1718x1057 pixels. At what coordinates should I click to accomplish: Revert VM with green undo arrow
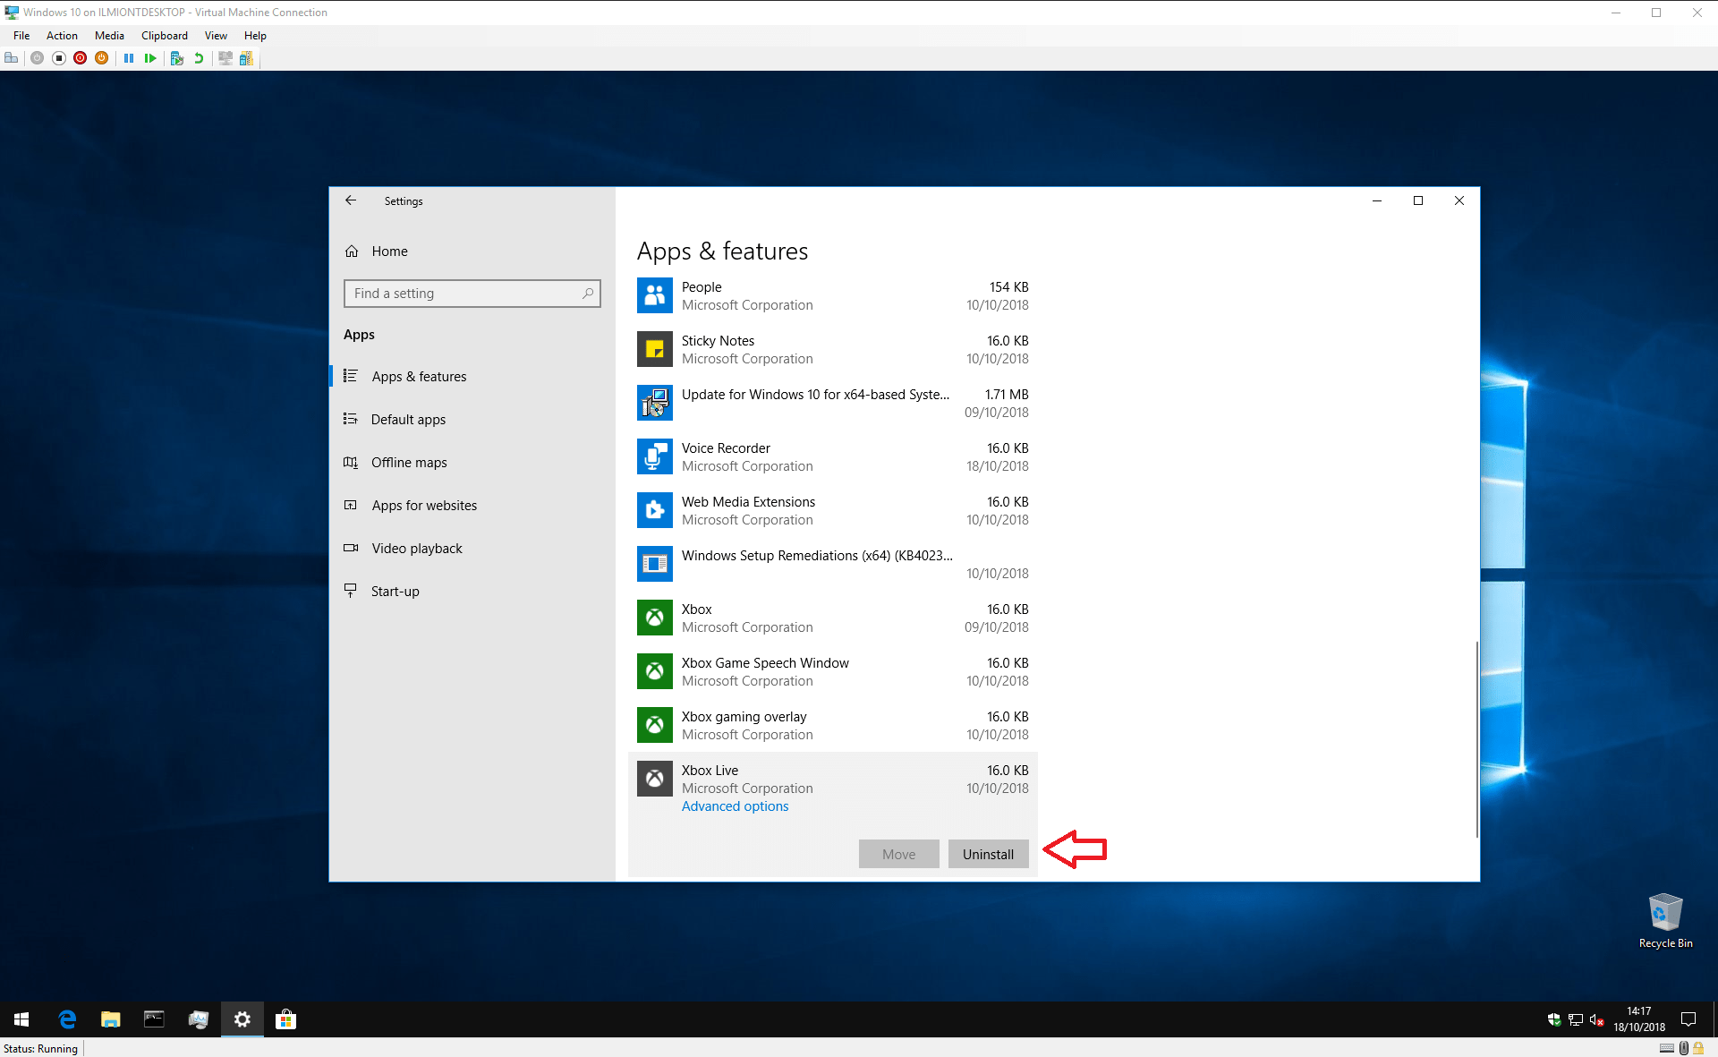point(199,58)
